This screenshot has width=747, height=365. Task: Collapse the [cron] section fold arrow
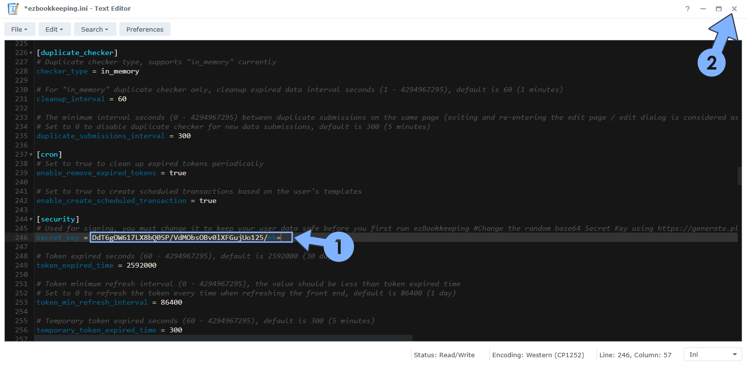point(31,154)
